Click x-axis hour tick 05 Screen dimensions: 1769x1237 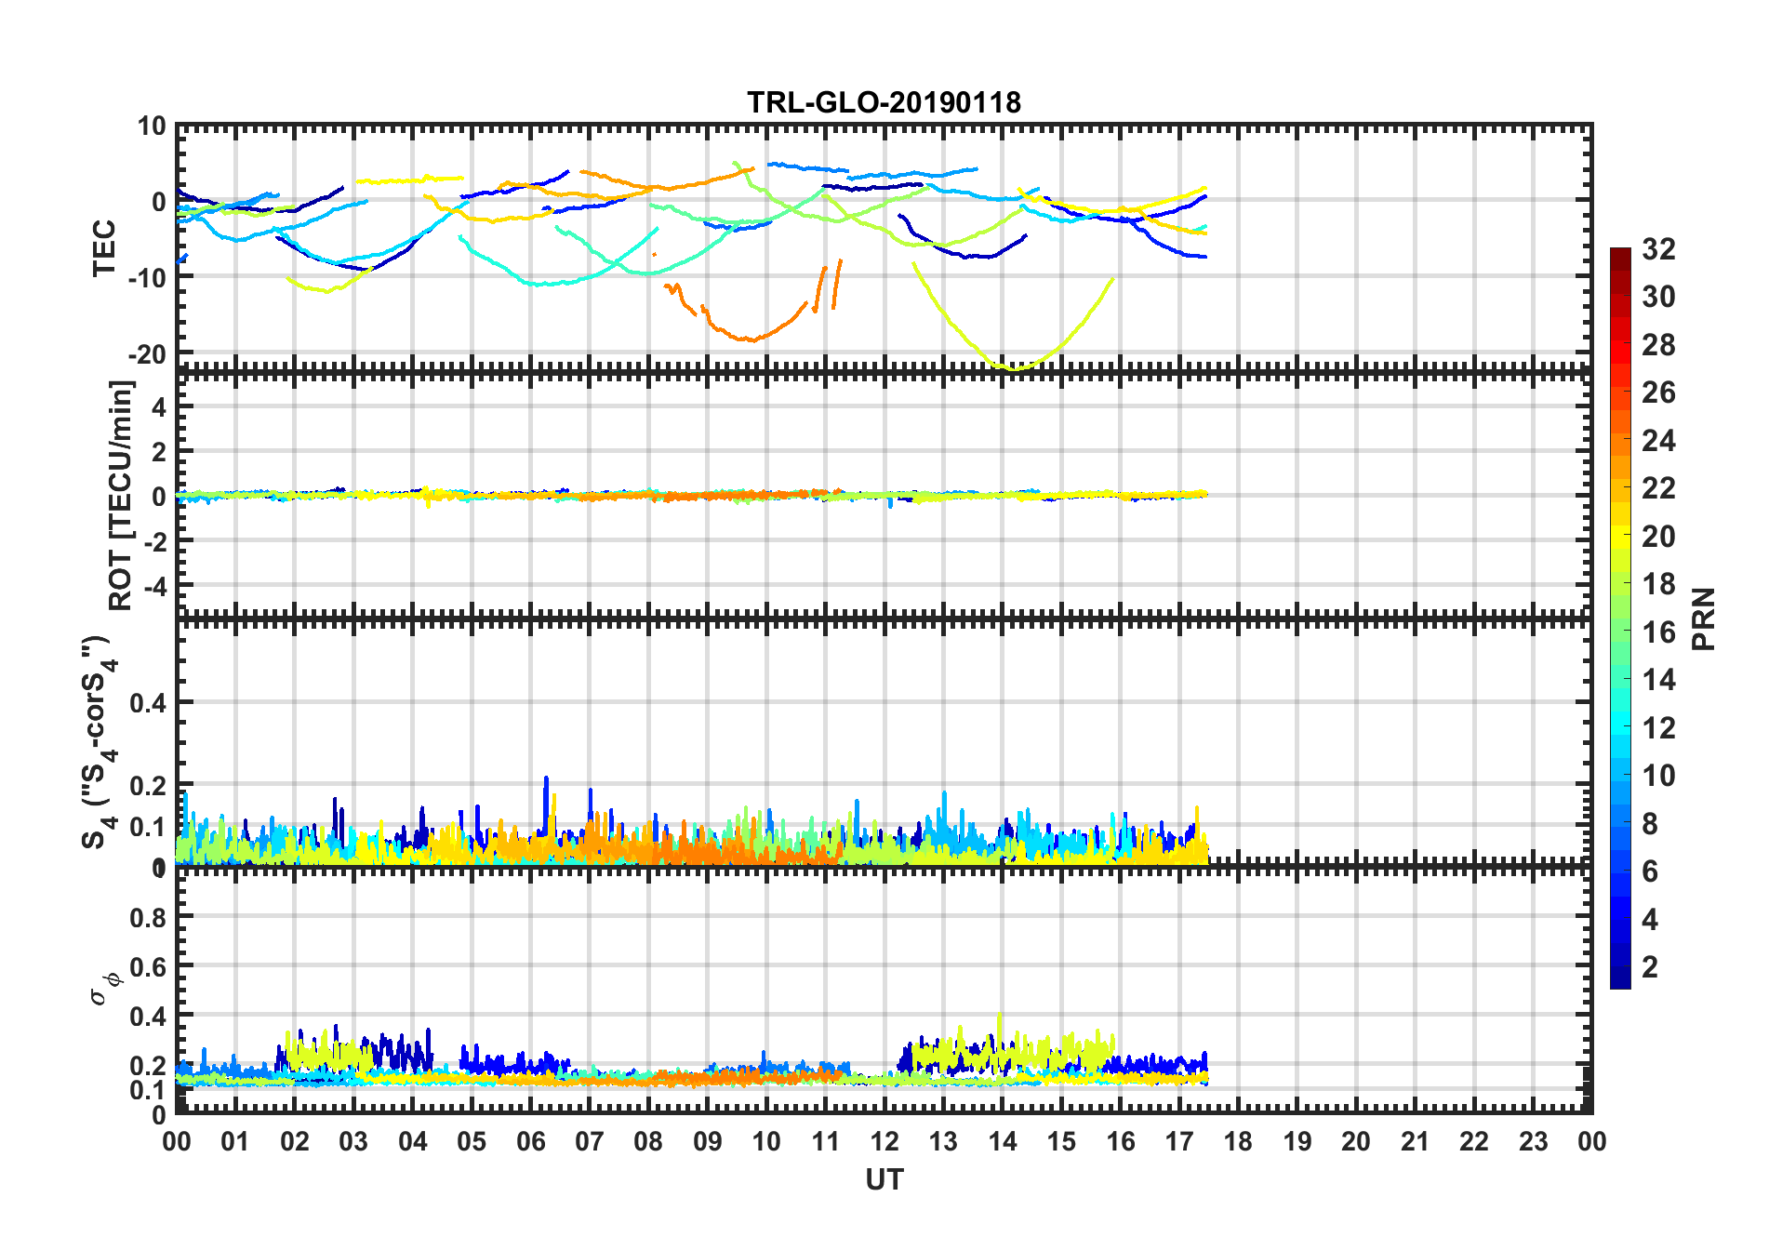pos(472,1141)
